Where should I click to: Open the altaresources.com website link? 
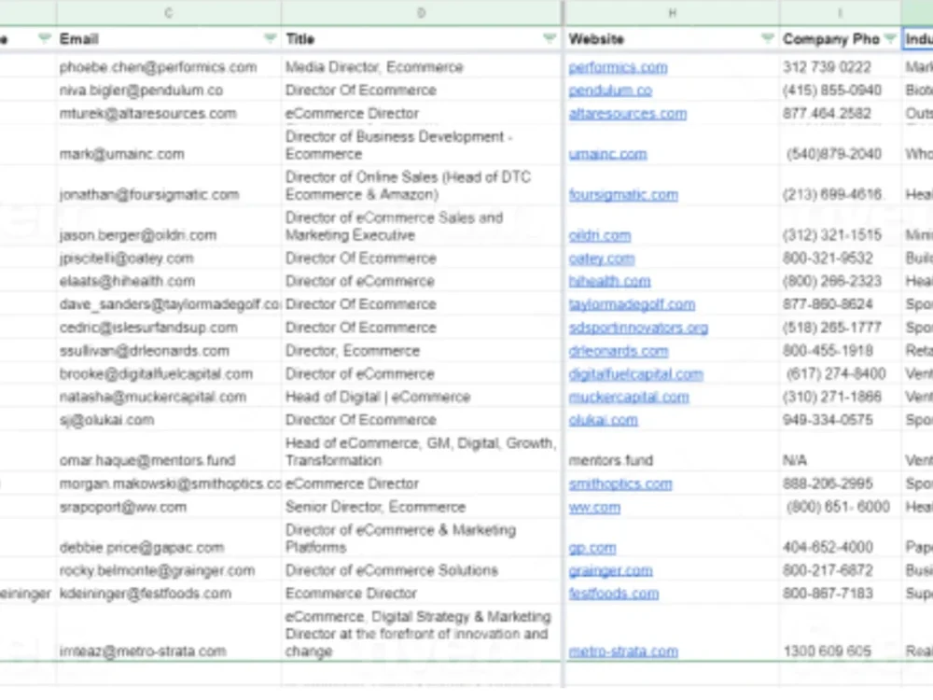[627, 114]
